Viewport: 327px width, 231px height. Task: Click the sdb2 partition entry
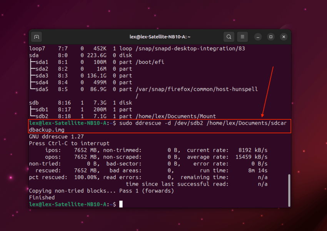(42, 116)
